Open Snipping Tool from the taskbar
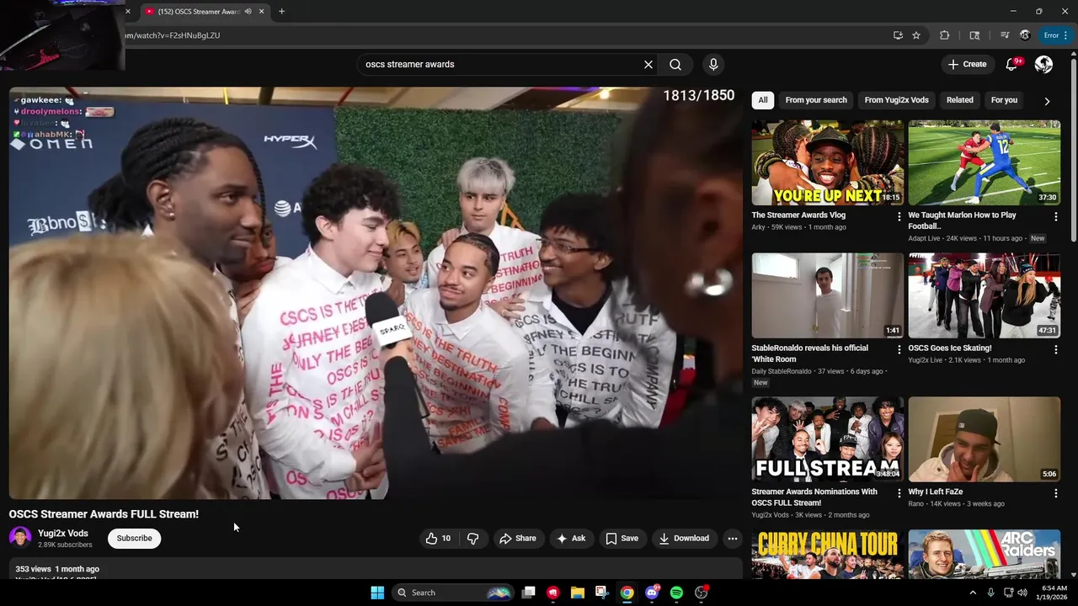The height and width of the screenshot is (606, 1078). click(602, 593)
